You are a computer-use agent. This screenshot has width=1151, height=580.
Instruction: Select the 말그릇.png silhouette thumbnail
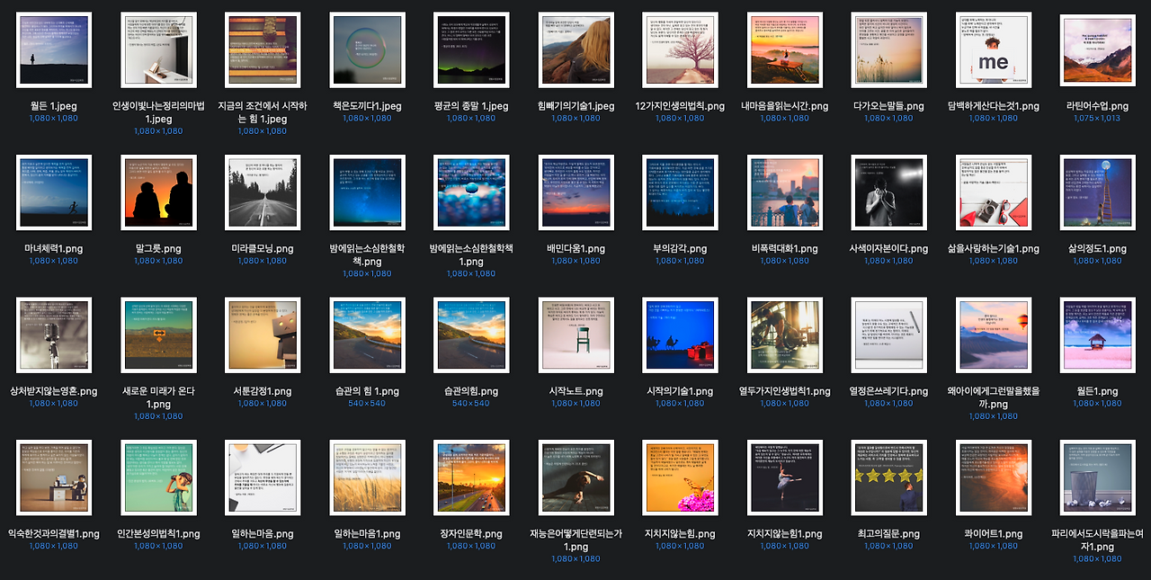click(x=158, y=193)
